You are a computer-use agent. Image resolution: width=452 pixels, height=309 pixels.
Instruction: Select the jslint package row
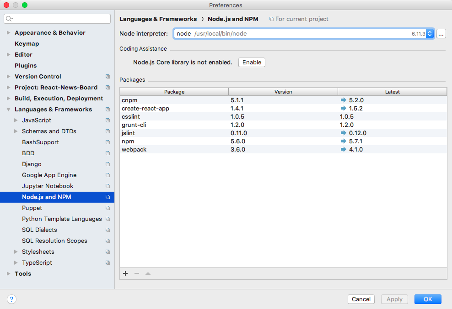point(283,133)
